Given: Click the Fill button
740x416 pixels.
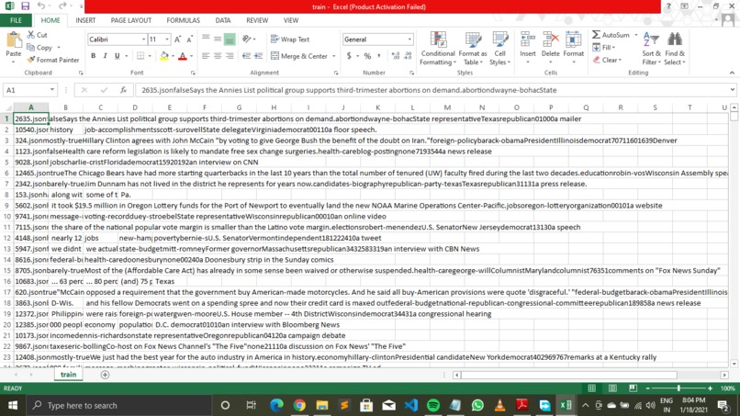Looking at the screenshot, I should pos(603,47).
